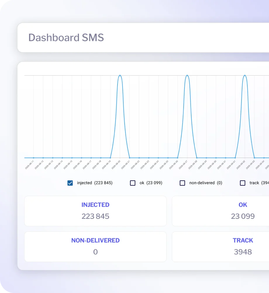Enable the ok series checkbox
The image size is (269, 293).
tap(132, 183)
